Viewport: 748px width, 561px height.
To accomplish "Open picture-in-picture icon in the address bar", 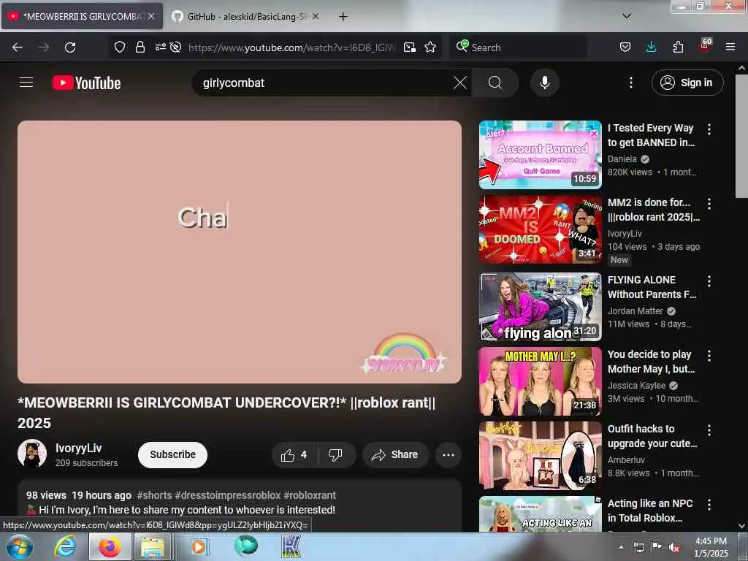I will click(409, 47).
